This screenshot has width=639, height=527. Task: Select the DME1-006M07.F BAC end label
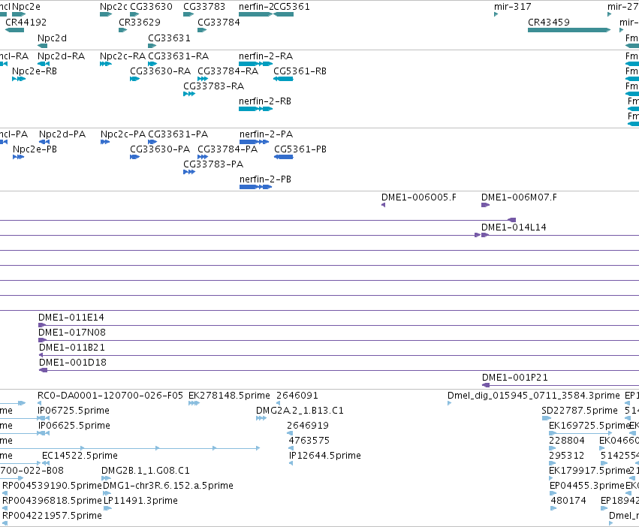(x=519, y=197)
